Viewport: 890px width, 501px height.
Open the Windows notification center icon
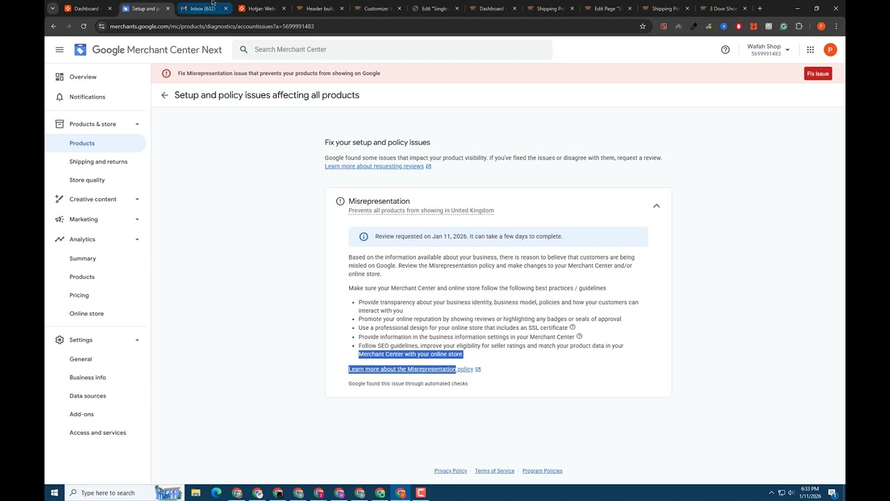(x=832, y=493)
